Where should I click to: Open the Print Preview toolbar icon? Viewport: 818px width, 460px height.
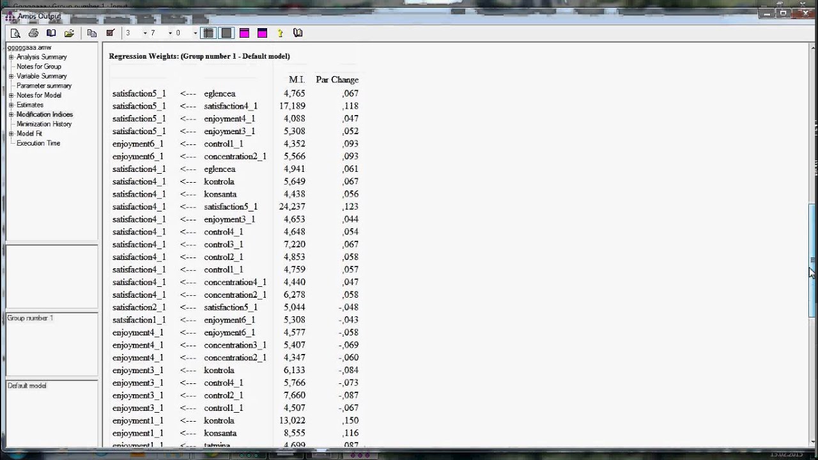tap(15, 33)
